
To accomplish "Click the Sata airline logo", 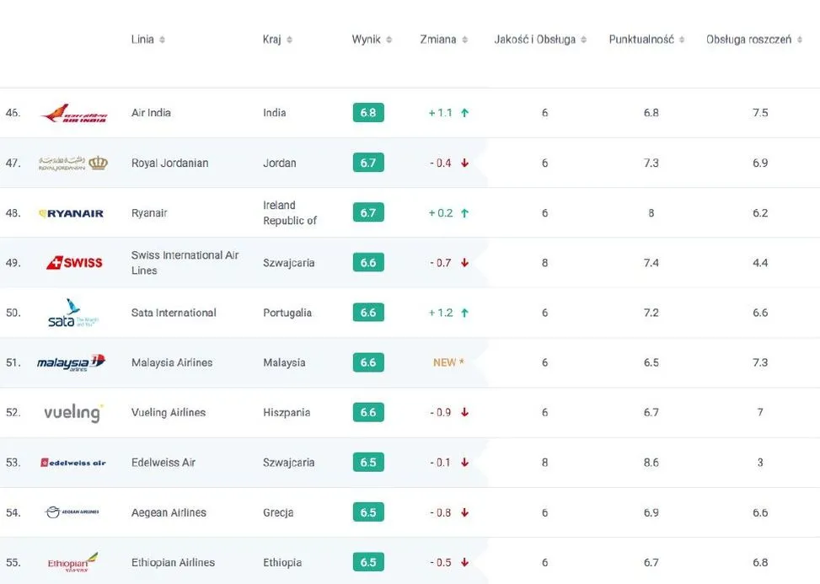I will pos(73,313).
